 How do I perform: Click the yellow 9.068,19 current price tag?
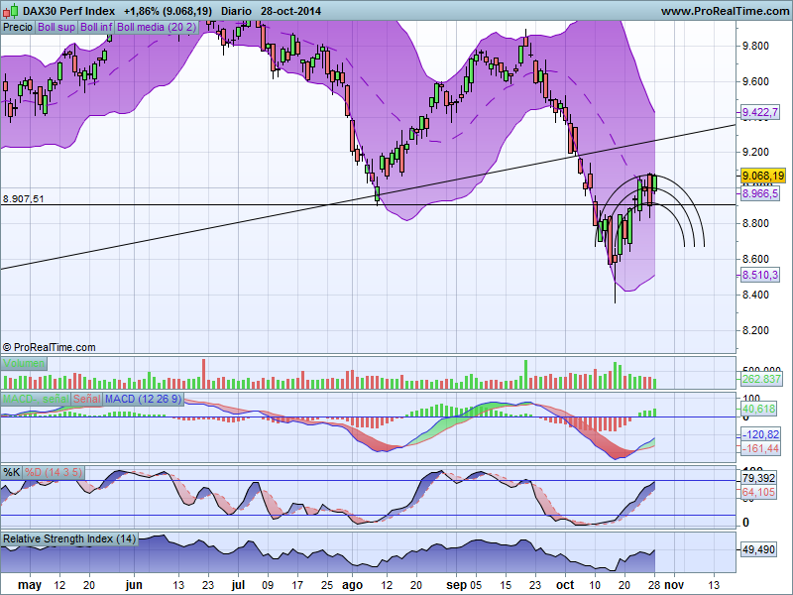[762, 176]
